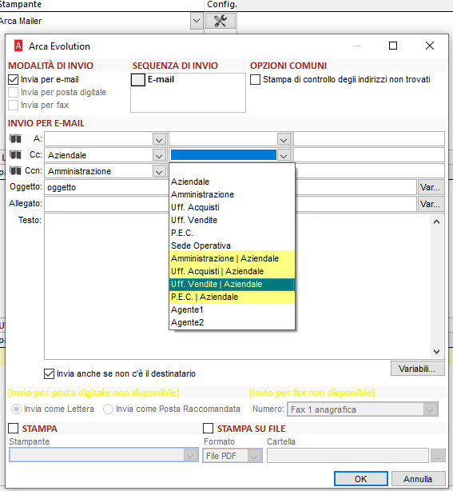Viewport: 453px width, 491px height.
Task: Select 'Amministrazione | Aziendale' list option
Action: pyautogui.click(x=232, y=258)
